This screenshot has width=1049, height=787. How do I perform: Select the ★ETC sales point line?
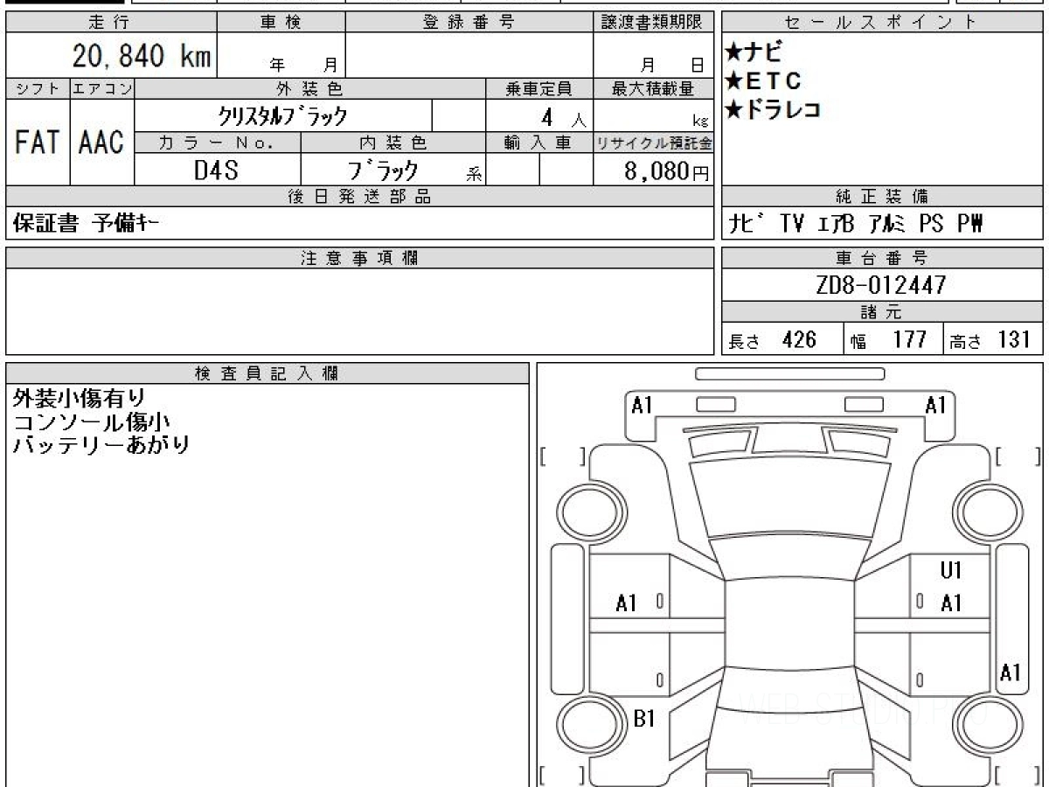pos(762,81)
